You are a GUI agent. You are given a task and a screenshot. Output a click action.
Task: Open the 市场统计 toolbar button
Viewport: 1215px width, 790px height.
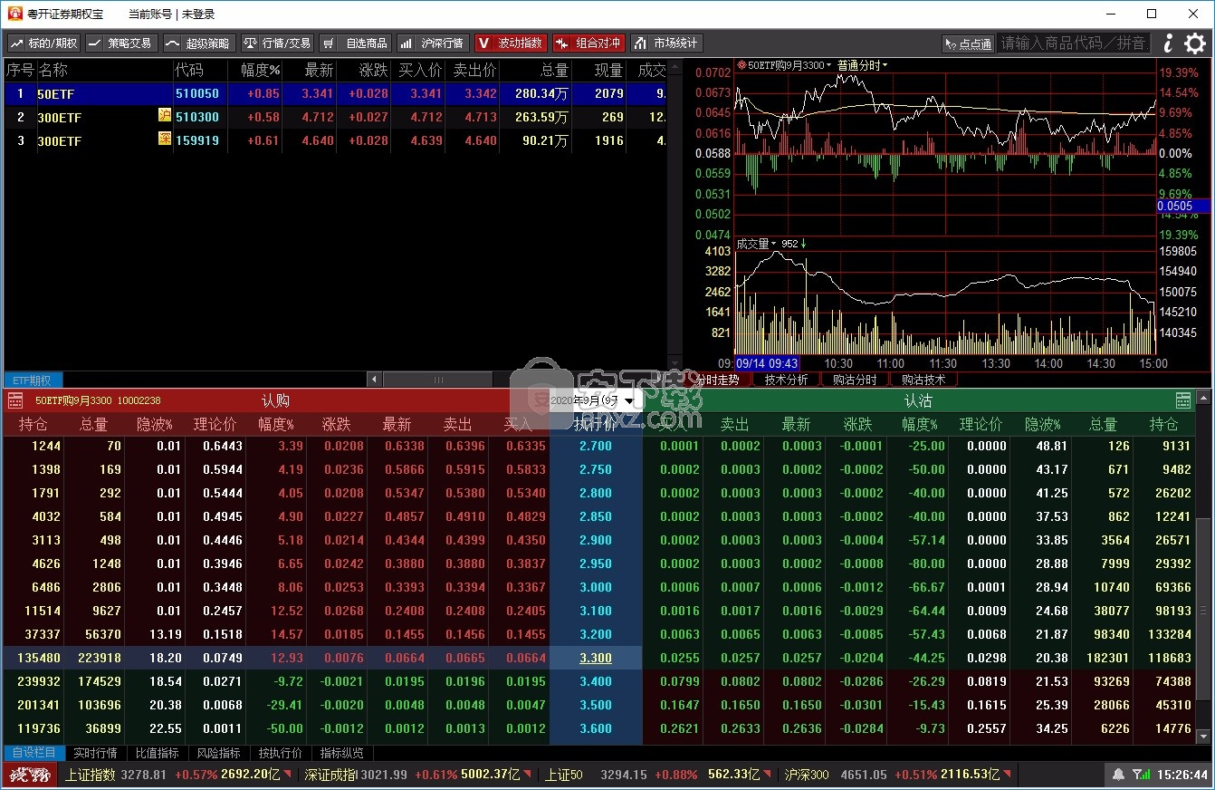666,43
